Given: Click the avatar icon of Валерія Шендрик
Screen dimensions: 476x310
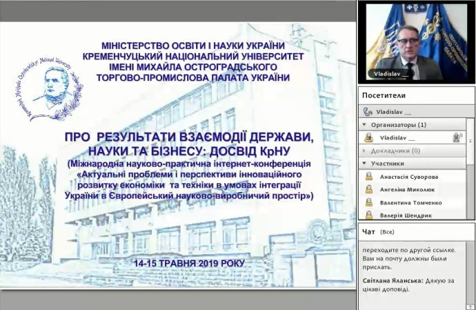Looking at the screenshot, I should point(370,215).
